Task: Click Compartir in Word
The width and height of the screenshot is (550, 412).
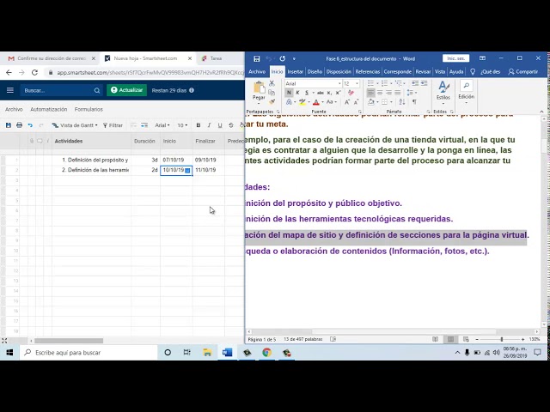Action: click(523, 72)
